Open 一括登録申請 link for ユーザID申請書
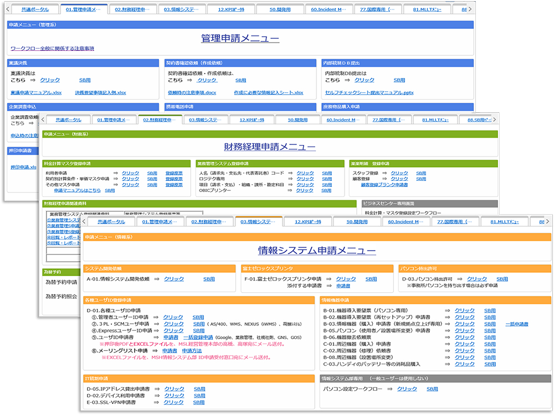Screen dimensions: 554x415 point(198,337)
